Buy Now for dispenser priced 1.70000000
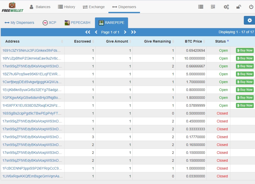This screenshot has width=255, height=184. point(245,82)
